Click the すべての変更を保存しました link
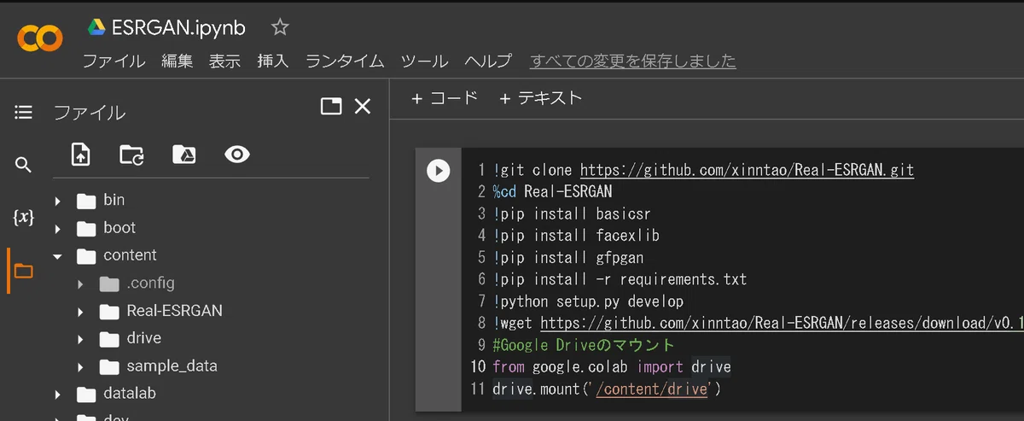The image size is (1024, 421). [x=633, y=61]
